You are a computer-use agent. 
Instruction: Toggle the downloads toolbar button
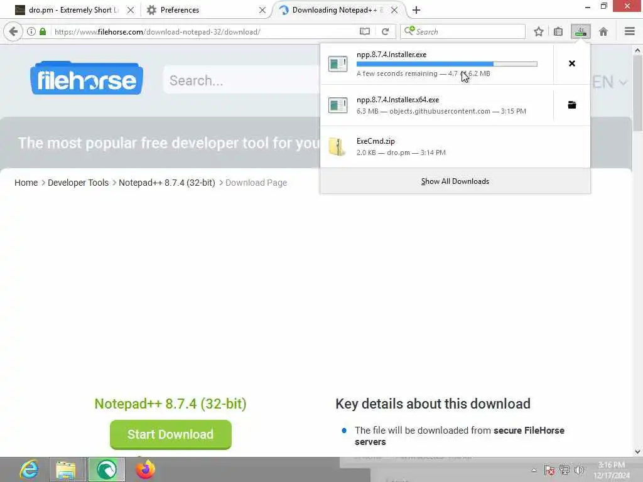click(581, 31)
